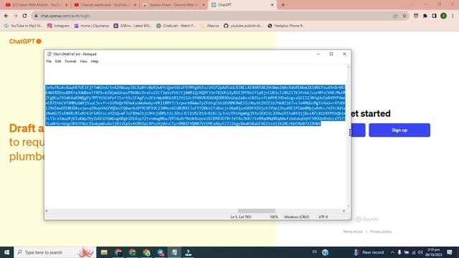The width and height of the screenshot is (459, 258).
Task: Bookmark this page with the star icon
Action: click(x=404, y=16)
